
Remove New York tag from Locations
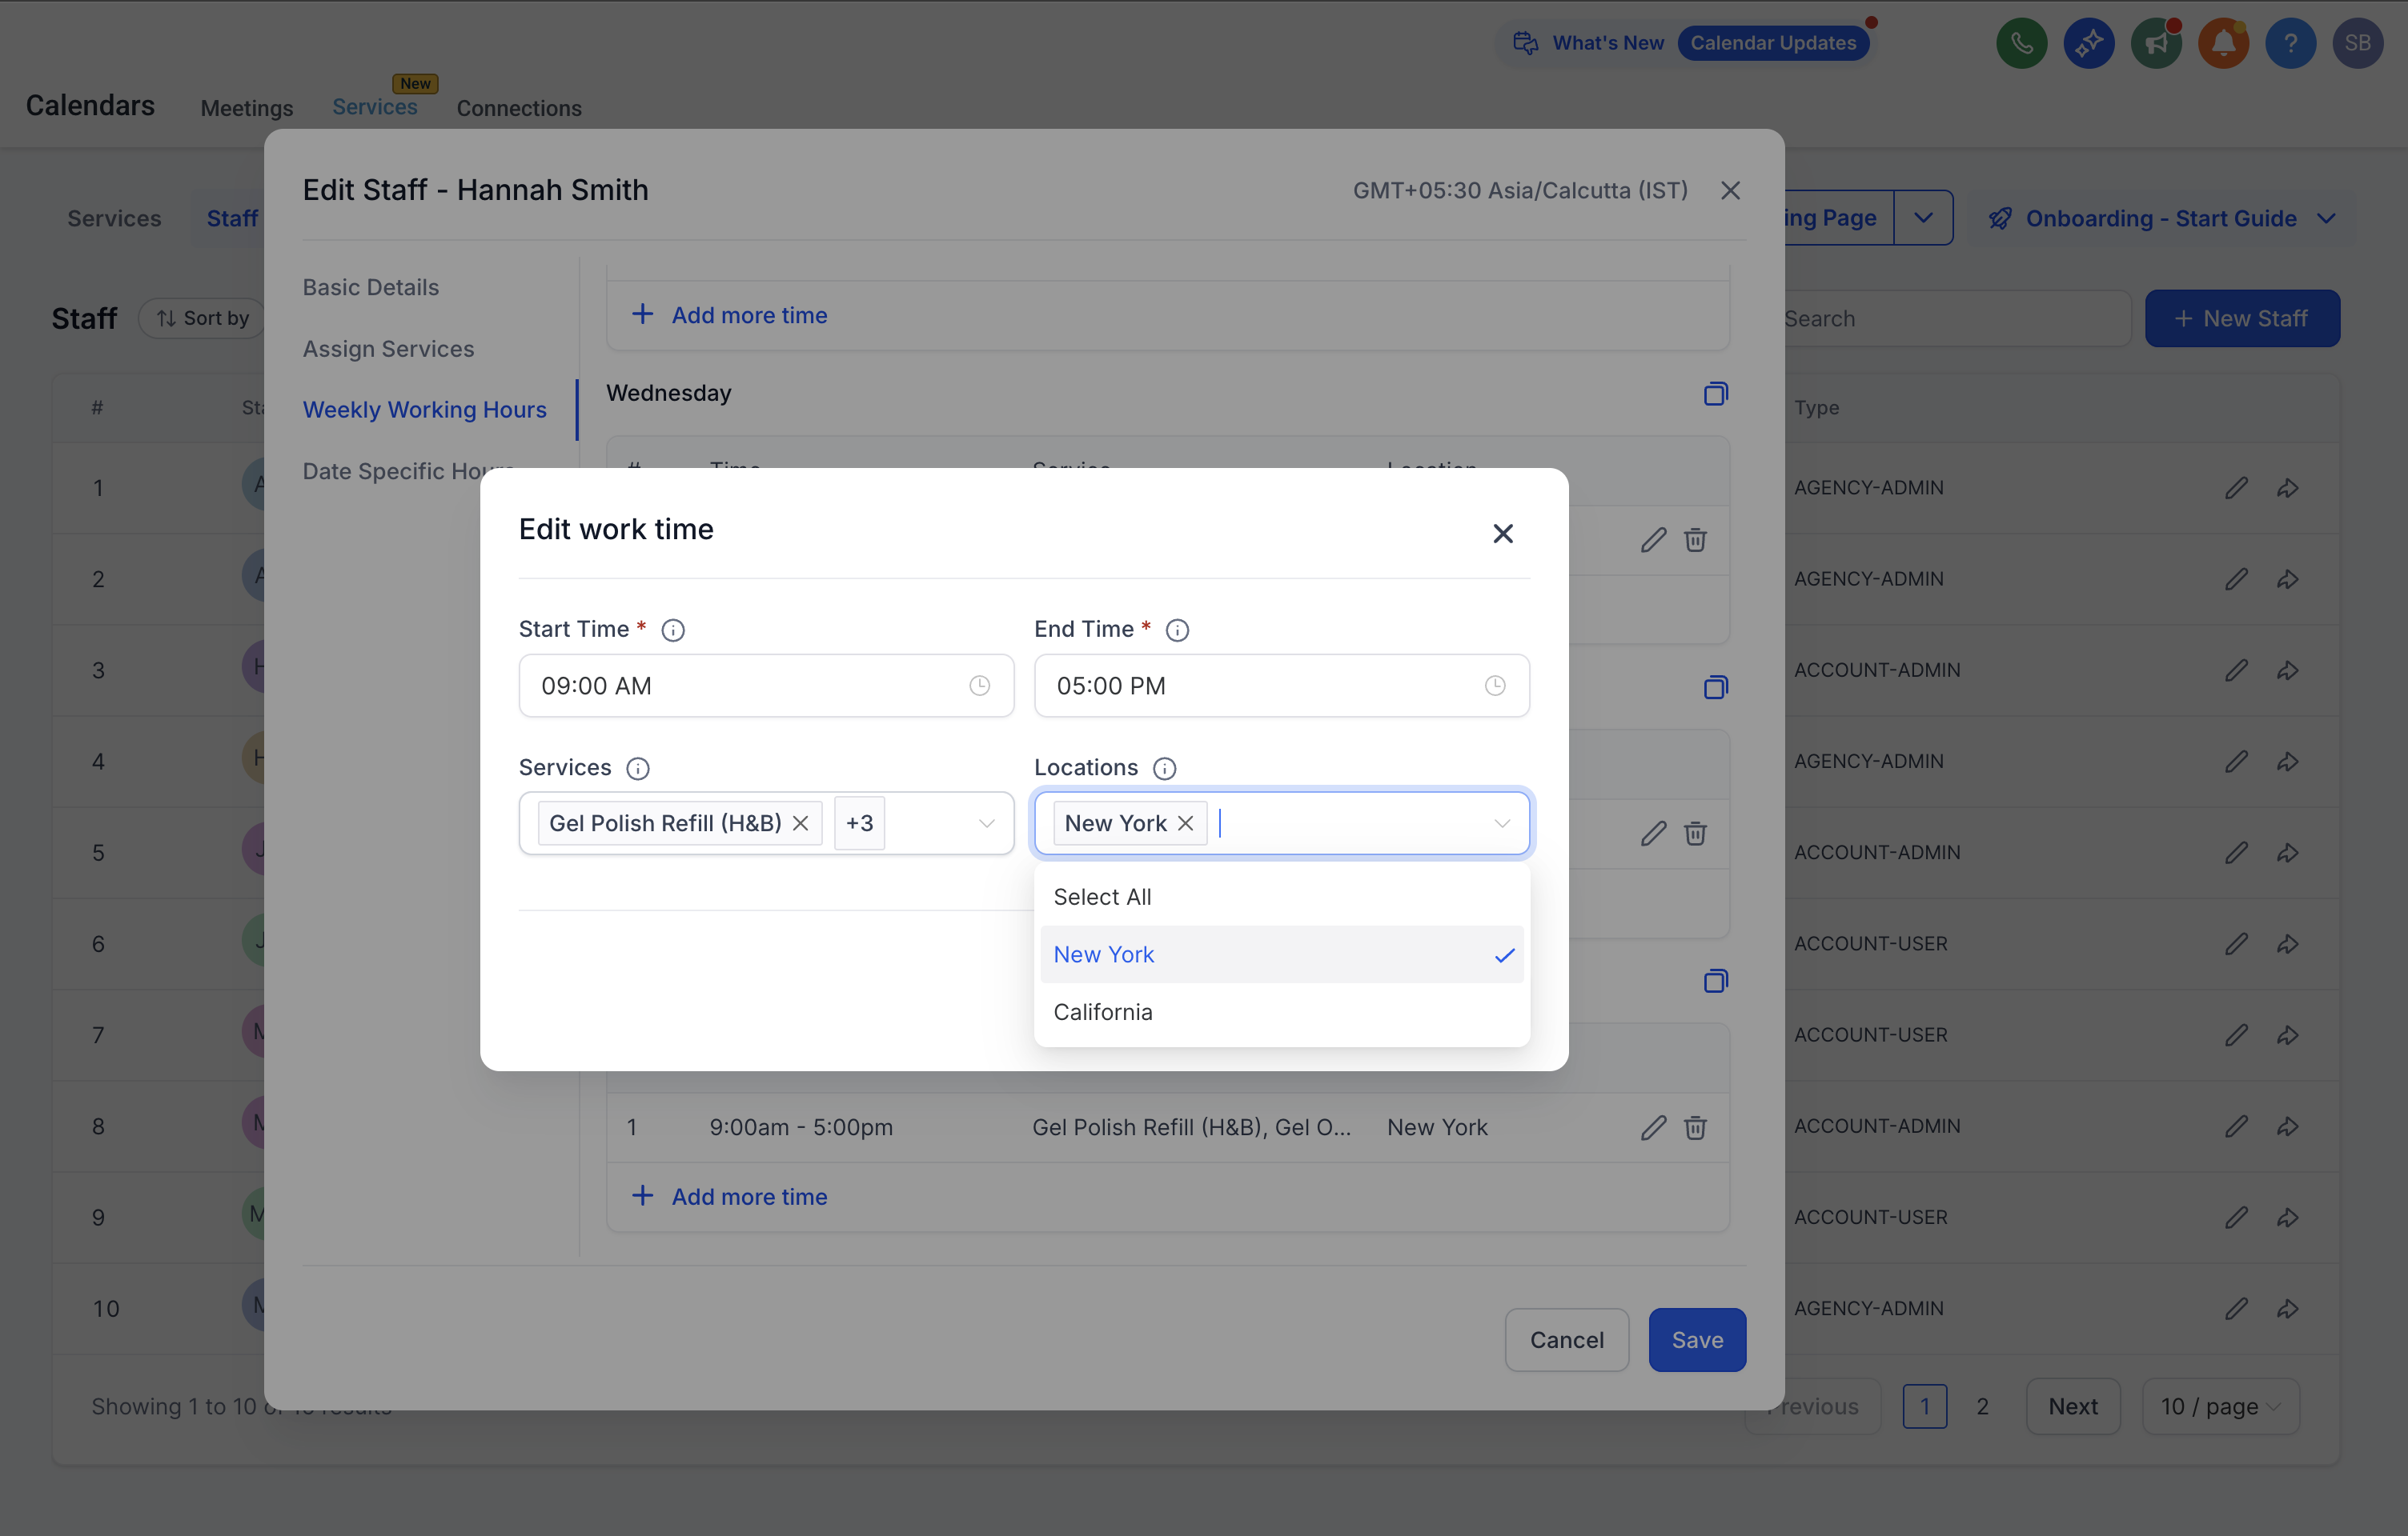tap(1186, 823)
